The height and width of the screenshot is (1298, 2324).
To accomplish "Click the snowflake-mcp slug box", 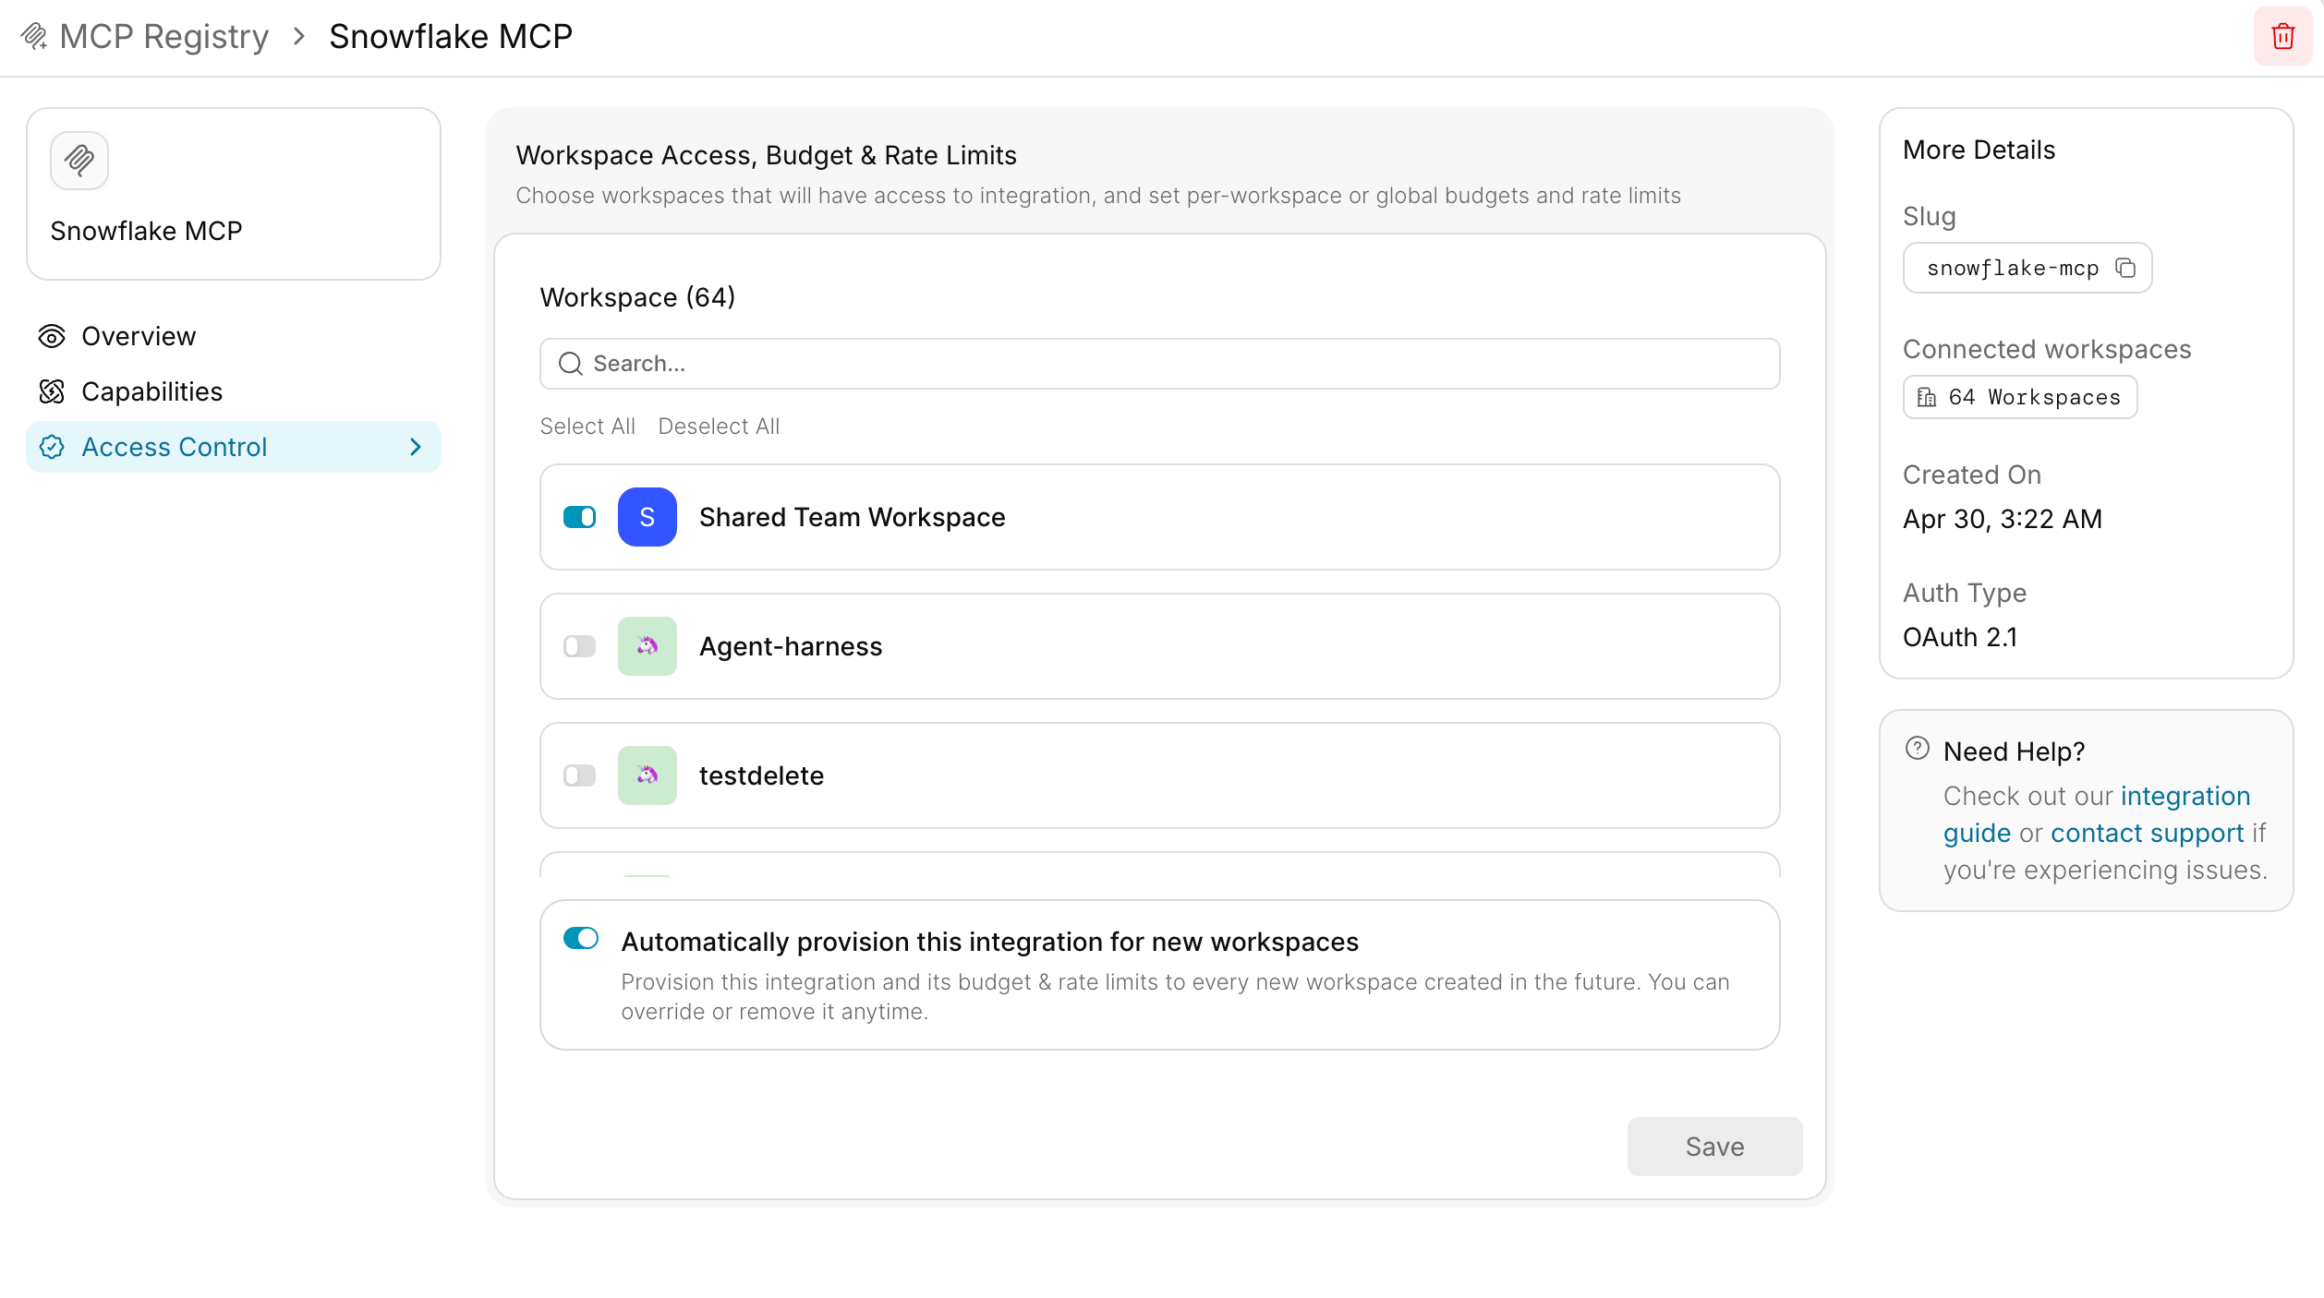I will [2027, 268].
